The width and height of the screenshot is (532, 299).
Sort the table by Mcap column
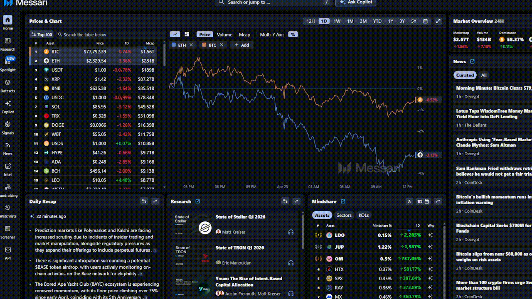(150, 43)
